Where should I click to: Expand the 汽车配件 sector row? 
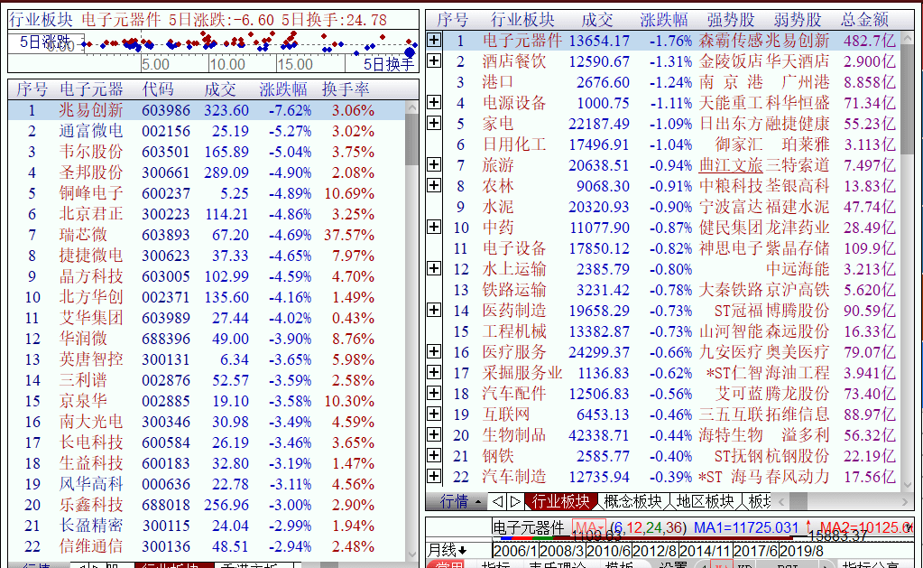point(434,393)
